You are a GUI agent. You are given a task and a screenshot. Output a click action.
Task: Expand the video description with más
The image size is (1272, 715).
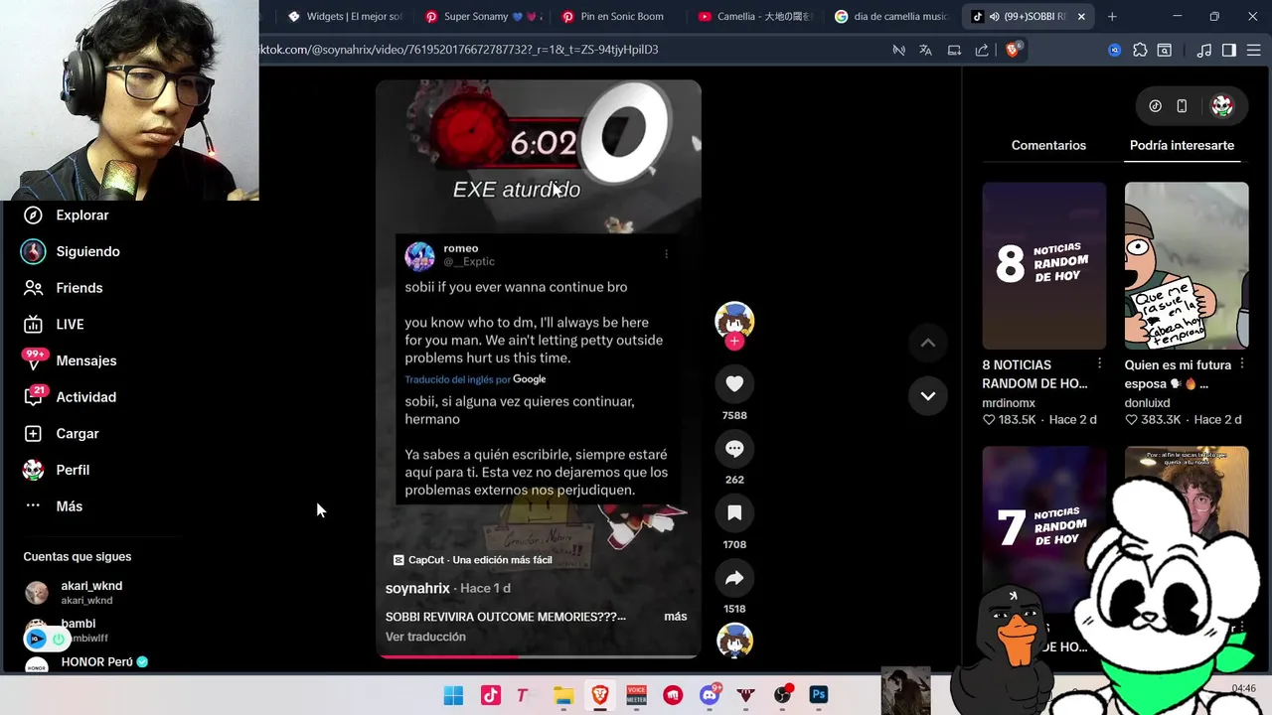676,617
